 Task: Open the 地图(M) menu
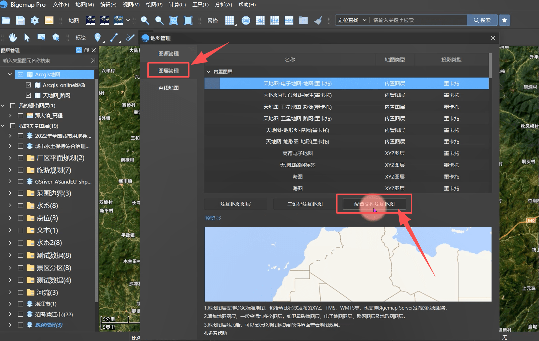click(x=85, y=5)
